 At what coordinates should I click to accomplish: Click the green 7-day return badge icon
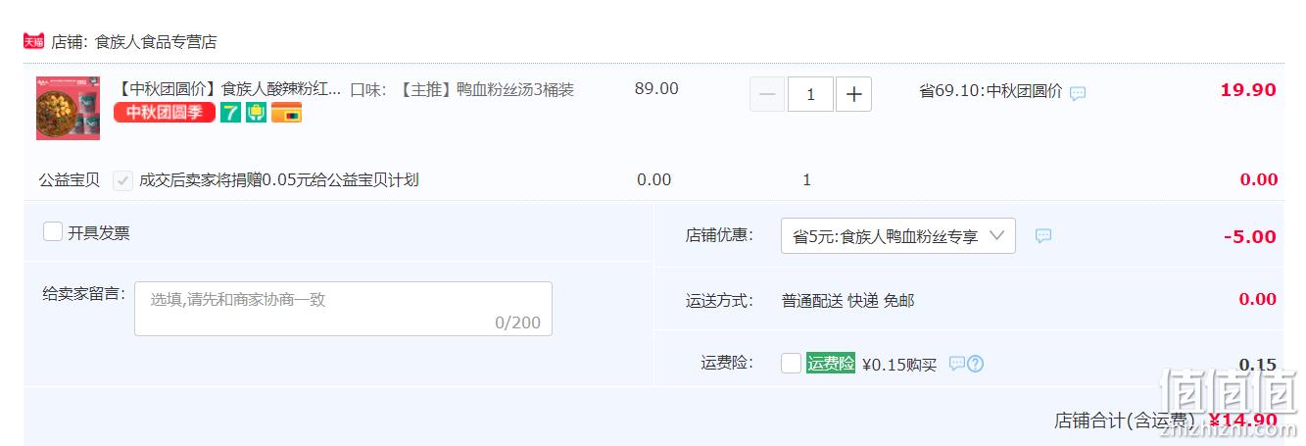(230, 113)
